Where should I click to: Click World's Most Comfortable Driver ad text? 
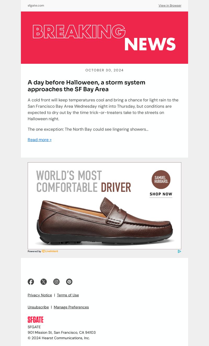point(84,181)
